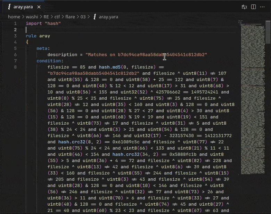Click the hex value 0x61089c5c
This screenshot has width=271, height=214.
pos(126,142)
